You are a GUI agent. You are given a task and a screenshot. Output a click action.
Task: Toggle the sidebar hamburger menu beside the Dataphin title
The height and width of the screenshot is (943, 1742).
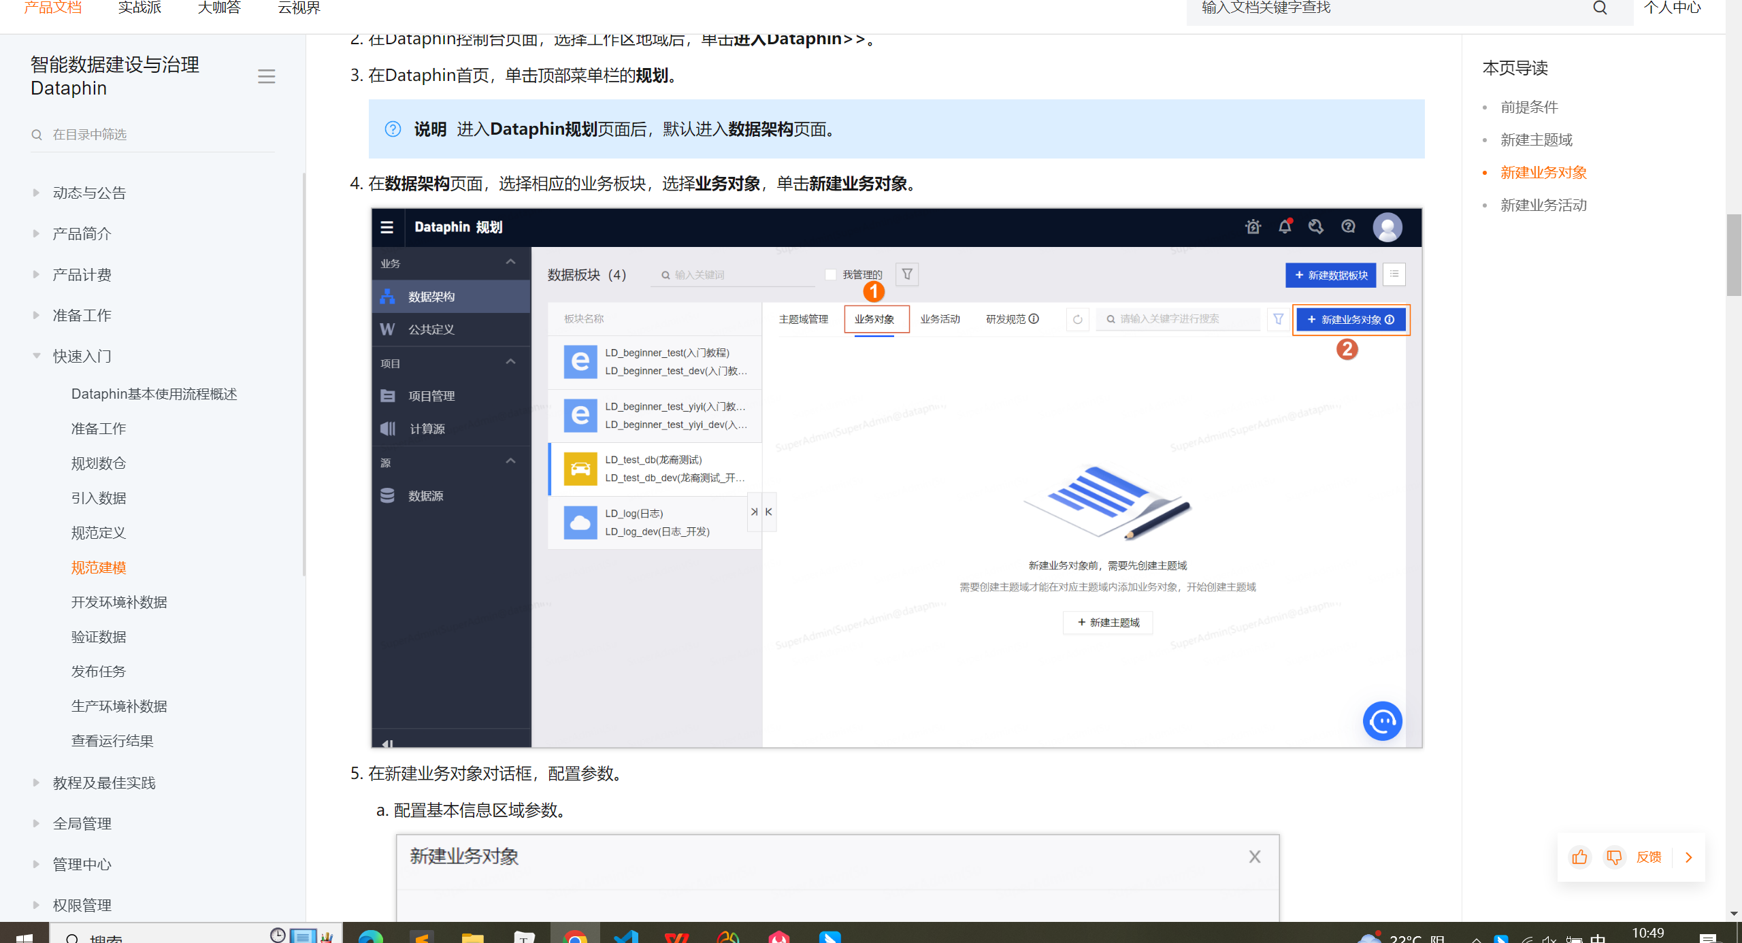[266, 76]
